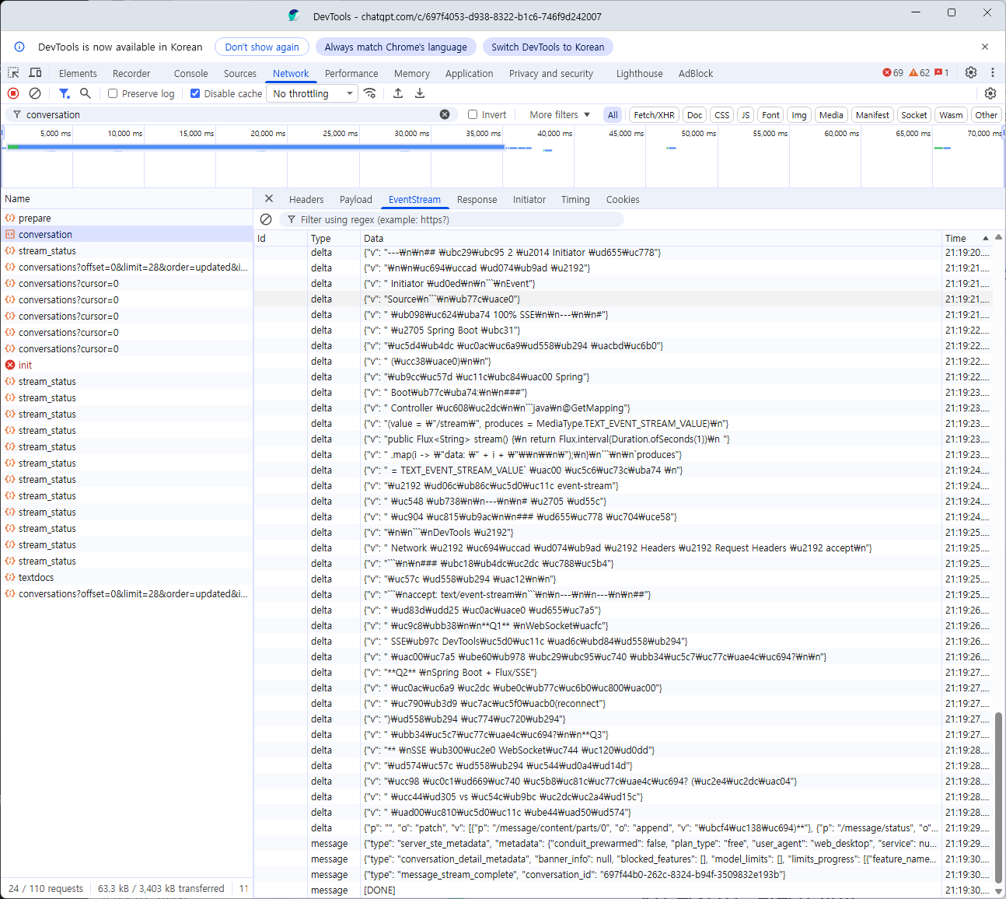Toggle the Socket type filter
The image size is (1006, 899).
[913, 115]
